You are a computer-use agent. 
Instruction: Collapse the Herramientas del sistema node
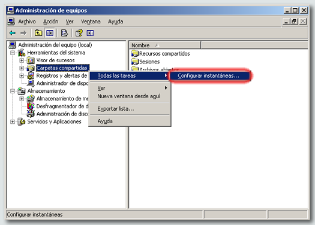click(x=13, y=53)
